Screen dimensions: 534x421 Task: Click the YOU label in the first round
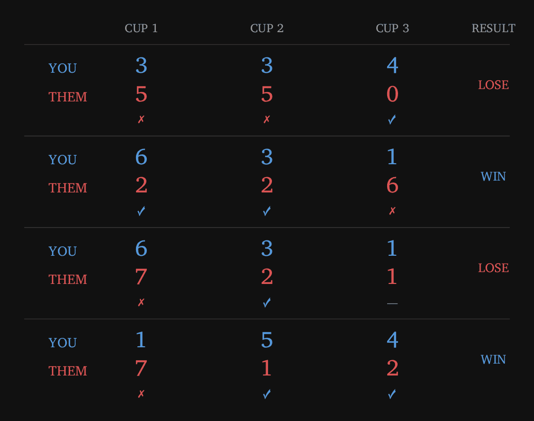click(63, 68)
